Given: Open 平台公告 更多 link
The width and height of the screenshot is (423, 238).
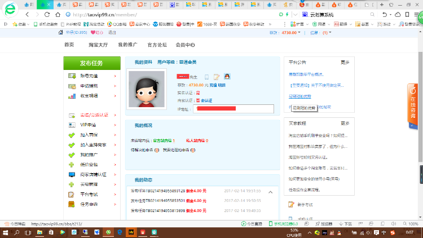Looking at the screenshot, I should click(x=345, y=63).
